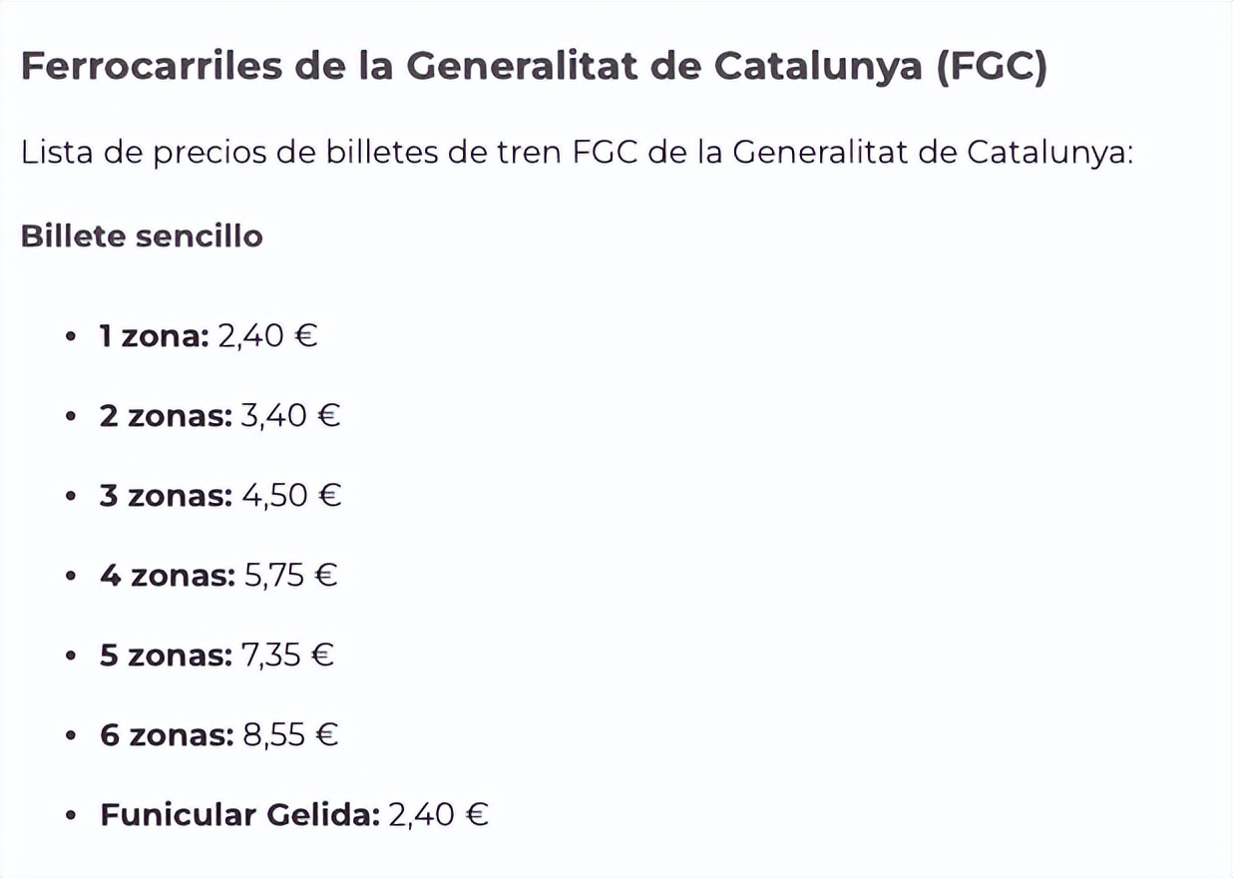This screenshot has width=1233, height=878.
Task: Click the '4 zonas:' label
Action: tap(168, 576)
